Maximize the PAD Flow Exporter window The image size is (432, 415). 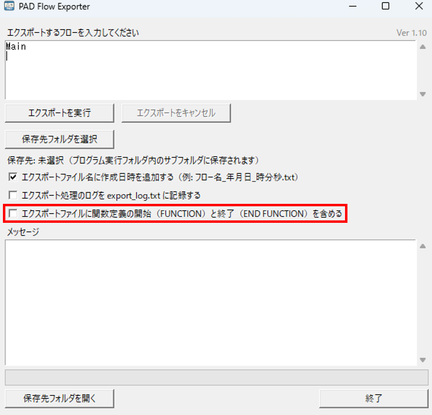coord(385,6)
